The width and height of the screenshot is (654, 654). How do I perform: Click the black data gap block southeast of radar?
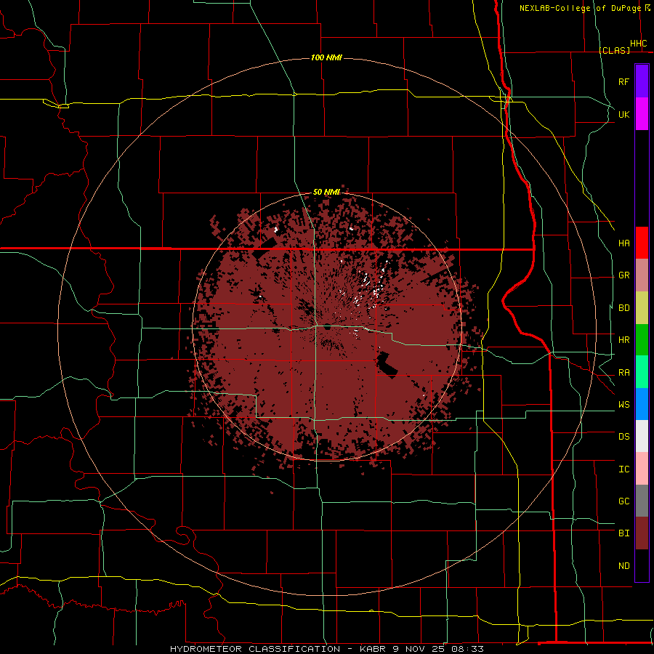pos(387,365)
